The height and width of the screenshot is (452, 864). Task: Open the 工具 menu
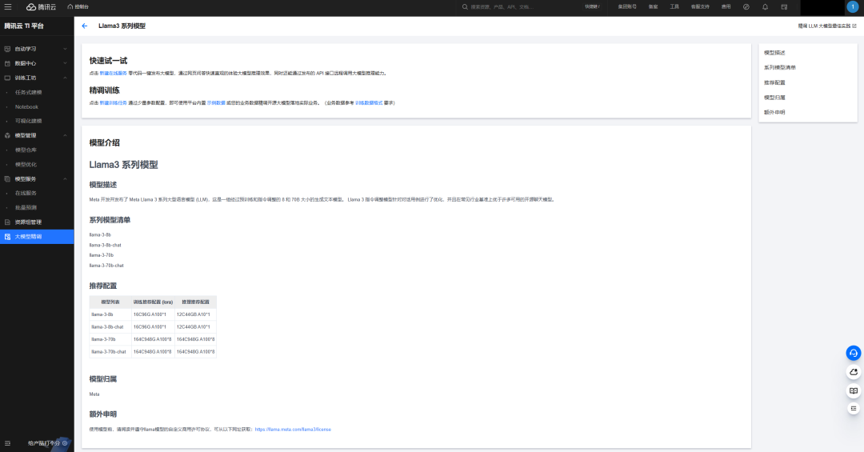674,6
